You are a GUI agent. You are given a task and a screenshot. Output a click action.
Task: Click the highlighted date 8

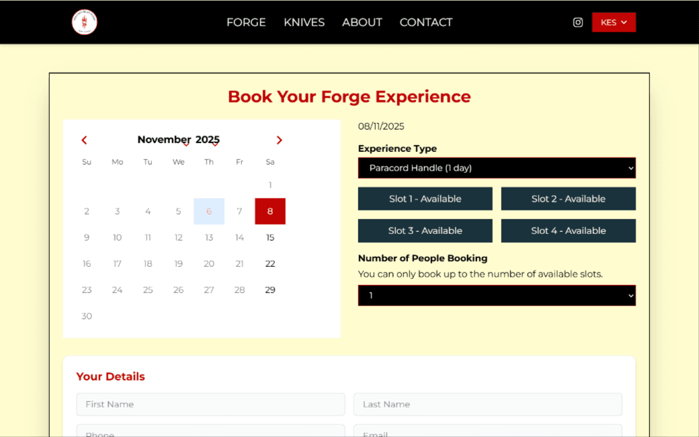coord(270,211)
